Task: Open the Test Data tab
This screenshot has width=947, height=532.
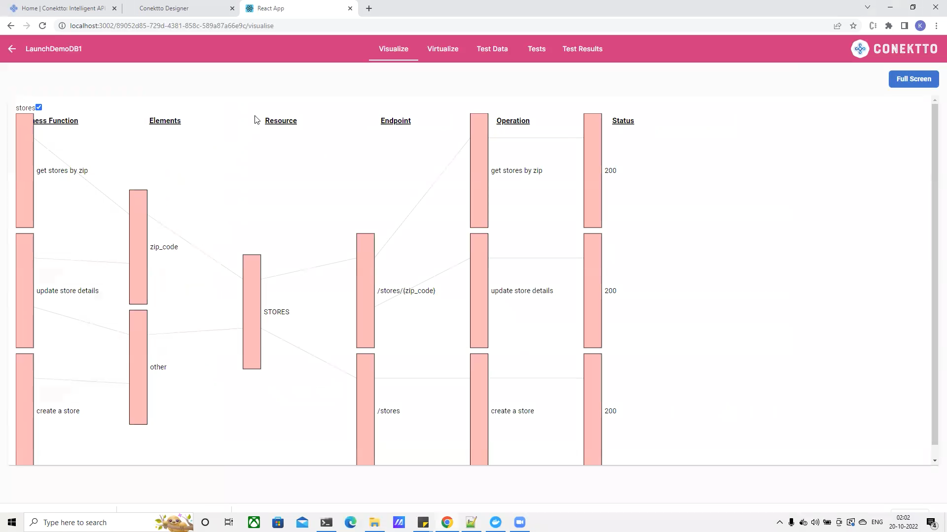Action: click(492, 49)
